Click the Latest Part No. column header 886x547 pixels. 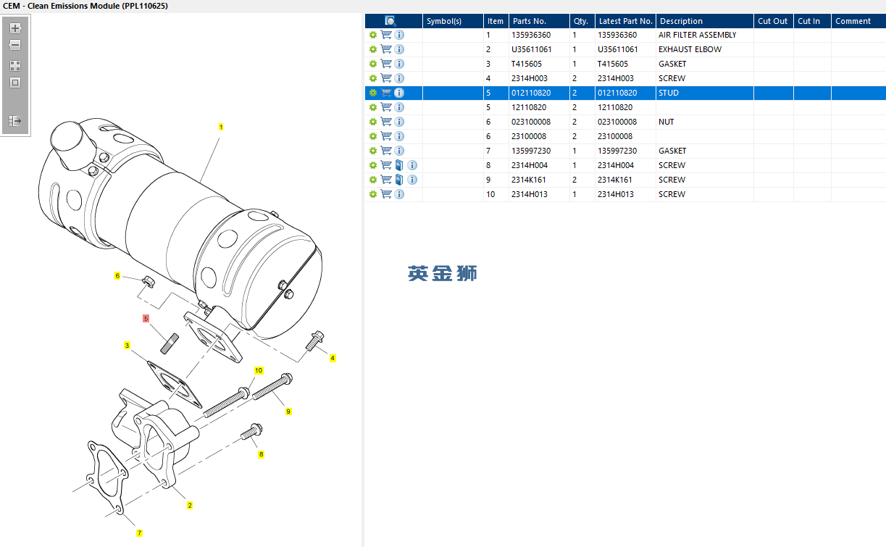(626, 21)
